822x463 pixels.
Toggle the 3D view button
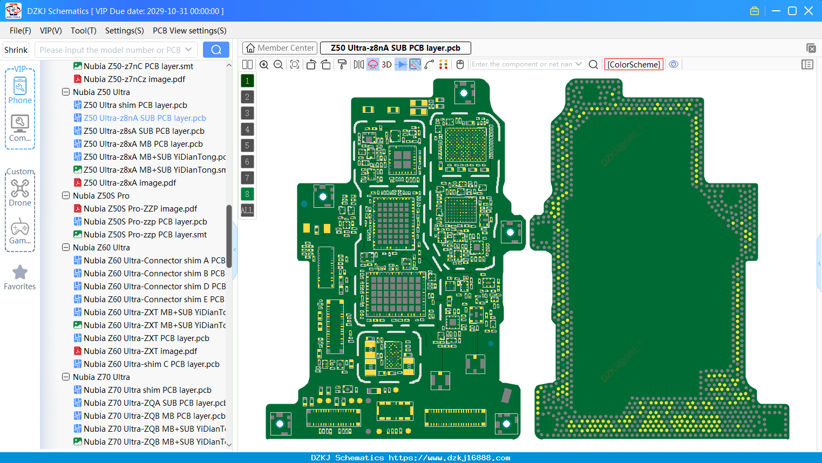pos(386,64)
